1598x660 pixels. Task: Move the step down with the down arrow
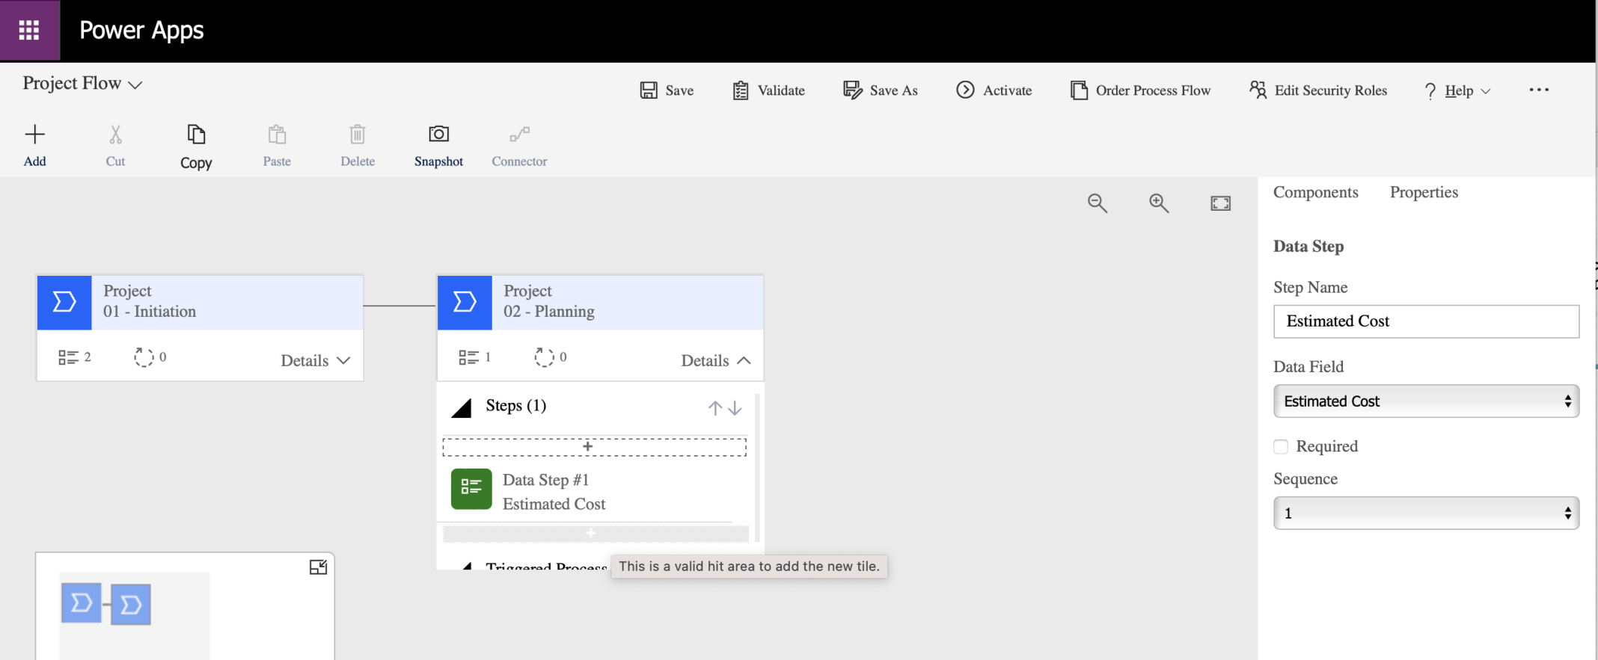pos(735,408)
